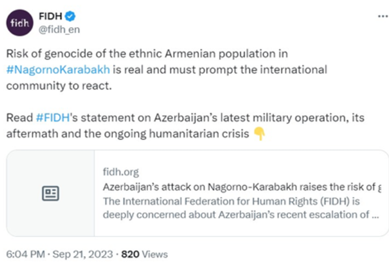Click the FIDH display name
Image resolution: width=389 pixels, height=268 pixels.
50,16
